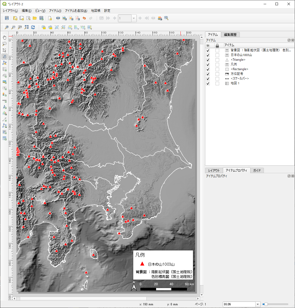Open the アイテムを追加 menu
The width and height of the screenshot is (295, 308).
tap(76, 11)
